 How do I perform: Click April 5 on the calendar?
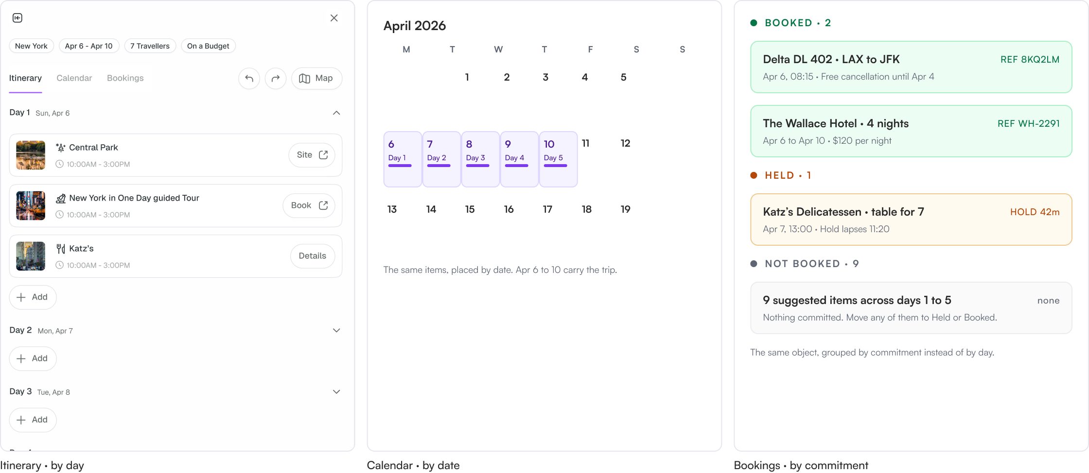coord(624,77)
